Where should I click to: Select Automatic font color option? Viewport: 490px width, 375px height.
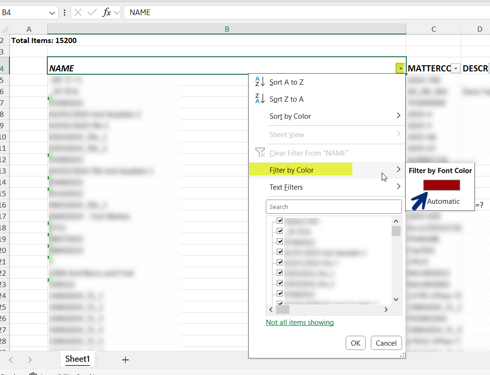(443, 201)
